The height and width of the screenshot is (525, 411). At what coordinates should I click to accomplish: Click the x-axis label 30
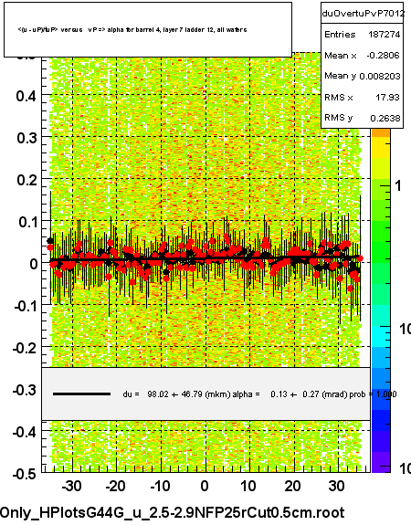[337, 486]
